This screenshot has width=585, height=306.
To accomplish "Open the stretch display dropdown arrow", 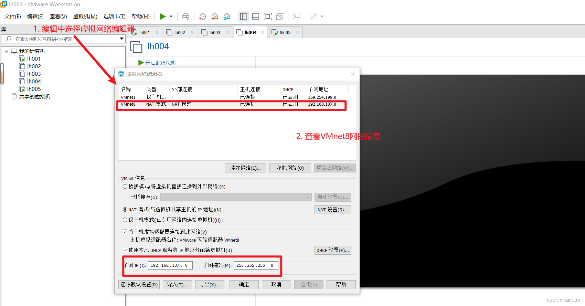I will 322,17.
